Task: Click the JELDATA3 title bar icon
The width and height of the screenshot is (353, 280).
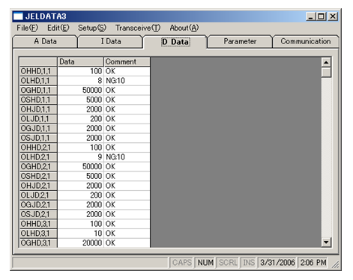Action: [18, 16]
